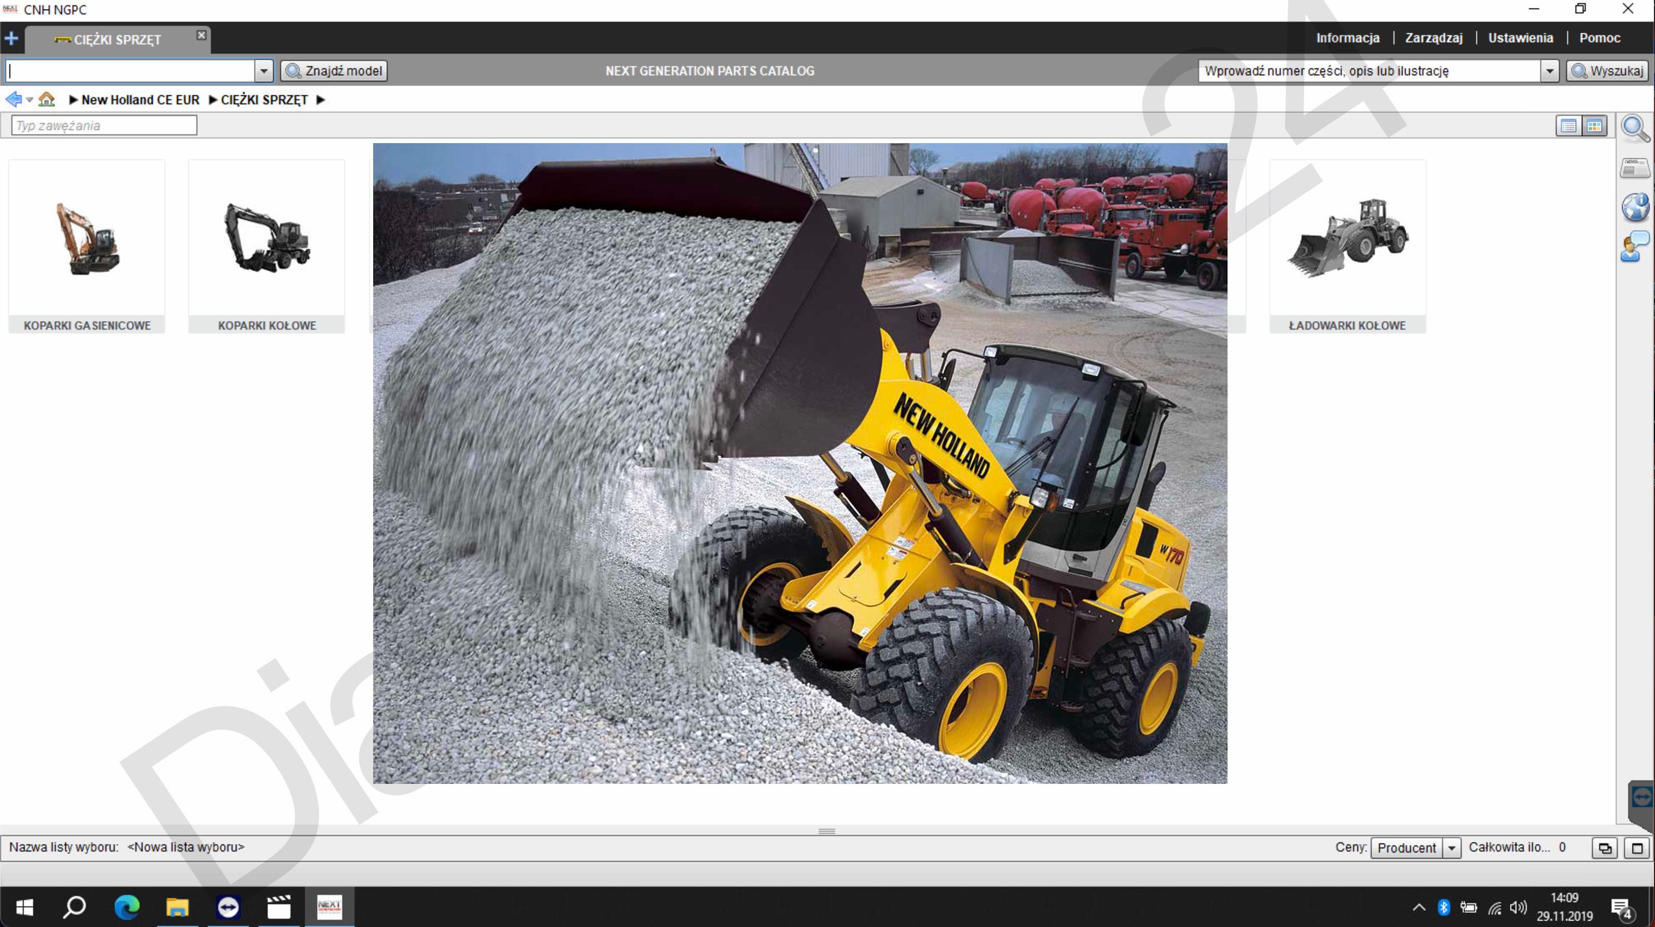Screen dimensions: 1655x927
Task: Open the news newspaper sidebar icon
Action: tap(1634, 168)
